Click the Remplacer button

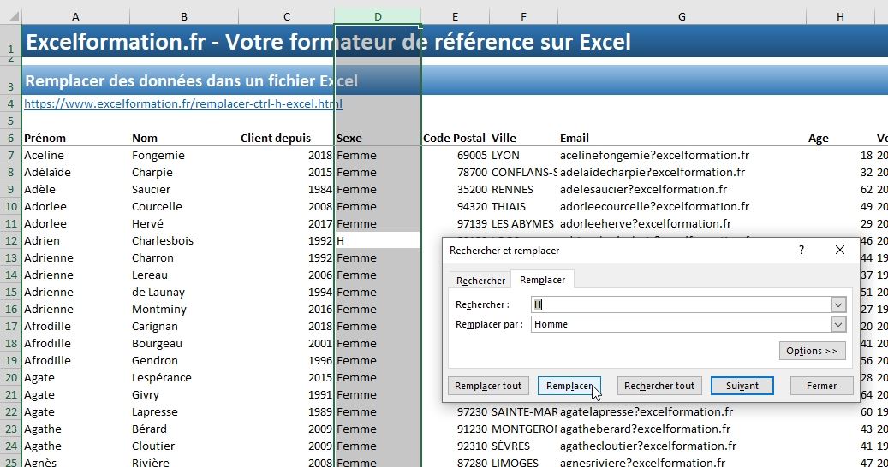(x=569, y=386)
